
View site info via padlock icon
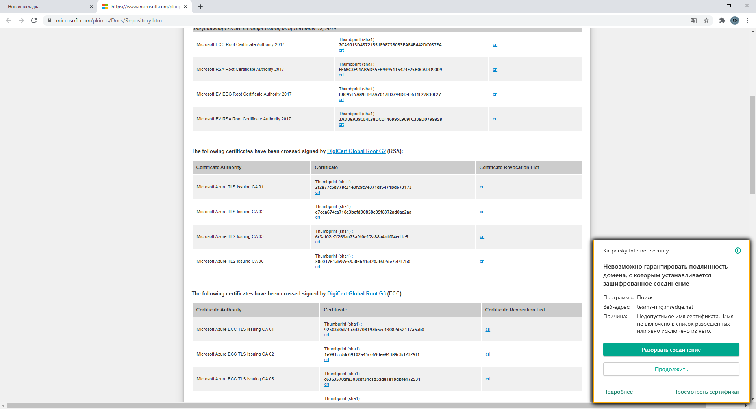[50, 20]
